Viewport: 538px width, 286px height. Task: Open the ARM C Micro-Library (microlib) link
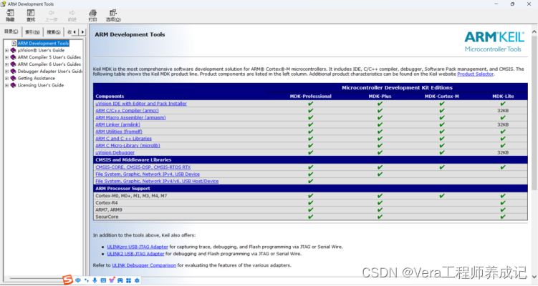click(x=128, y=146)
